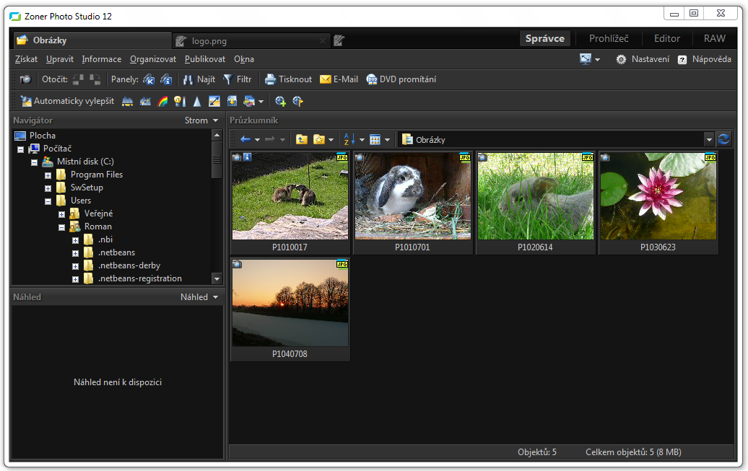Screen dimensions: 748x471
Task: Click the sharpen triangle icon
Action: pos(197,101)
